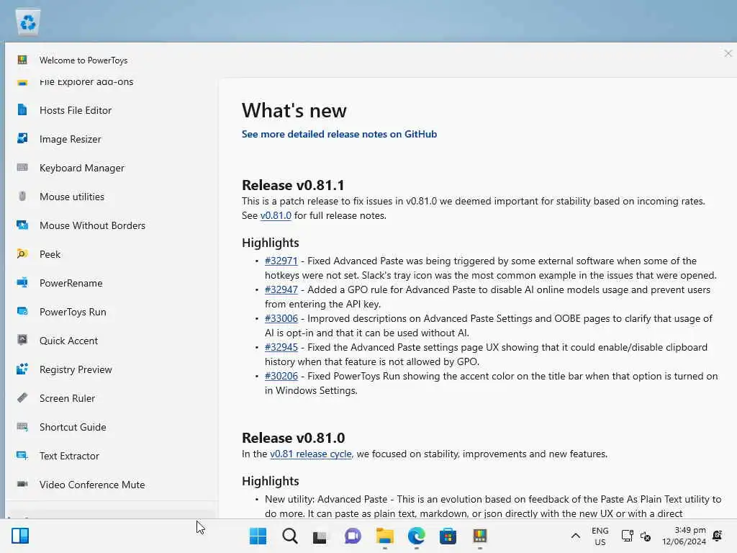
Task: Click the Release v0.81.1 heading
Action: [x=293, y=185]
